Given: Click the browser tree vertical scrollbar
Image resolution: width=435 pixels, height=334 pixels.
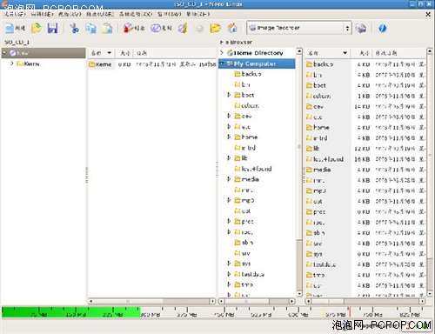Looking at the screenshot, I should click(x=299, y=172).
